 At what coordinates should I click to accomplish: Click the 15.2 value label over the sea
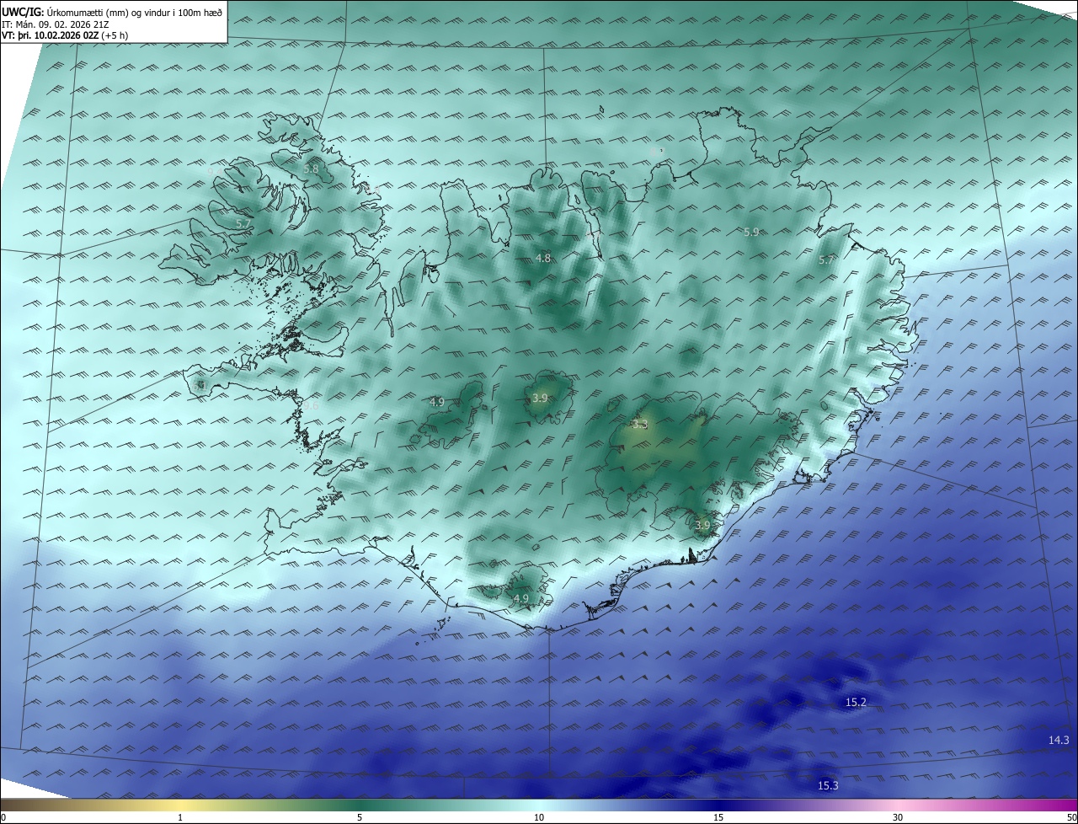[x=856, y=702]
